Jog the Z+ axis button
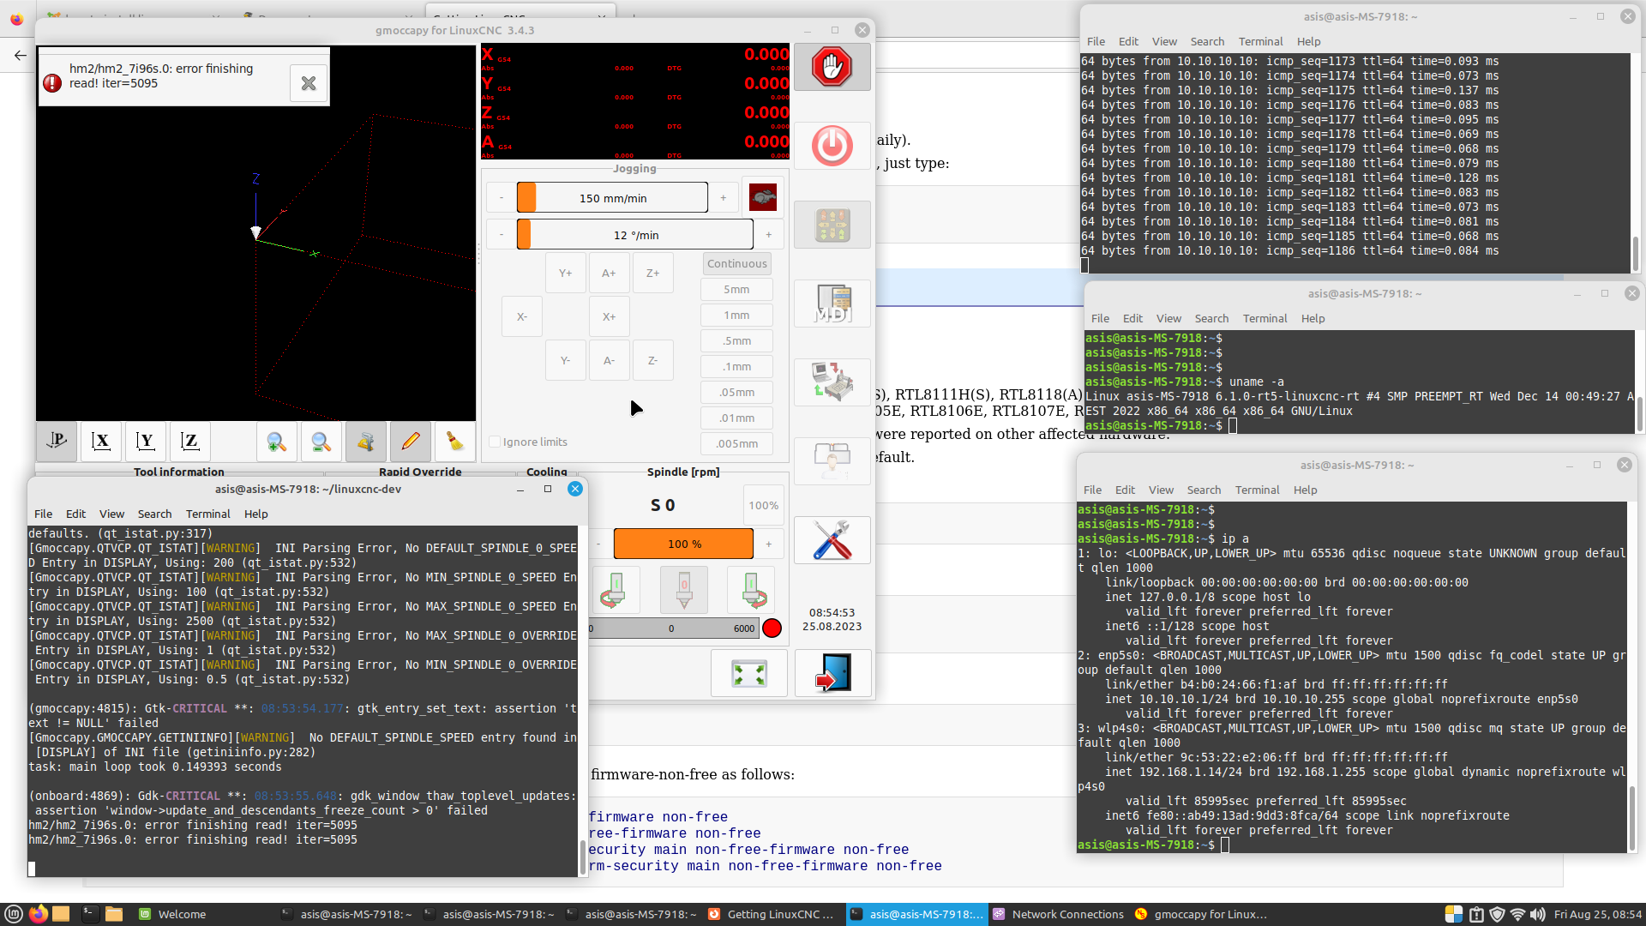 coord(652,273)
